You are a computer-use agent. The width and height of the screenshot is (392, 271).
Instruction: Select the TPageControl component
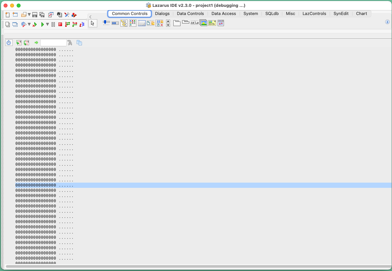(177, 23)
